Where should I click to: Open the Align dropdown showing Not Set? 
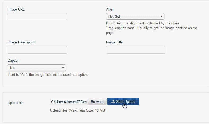coord(135,16)
